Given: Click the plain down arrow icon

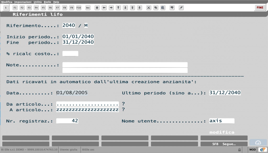Looking at the screenshot, I should pyautogui.click(x=125, y=8).
